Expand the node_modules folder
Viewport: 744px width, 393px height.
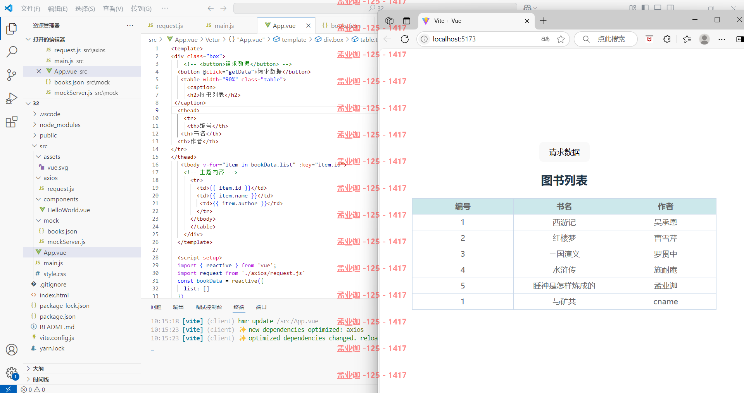click(60, 125)
